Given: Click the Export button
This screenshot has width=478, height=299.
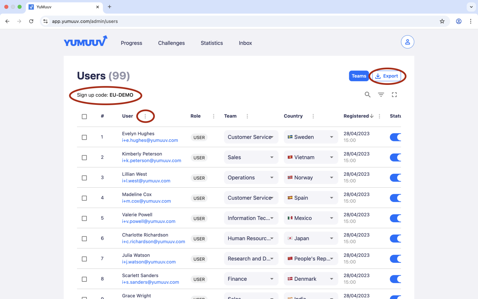Looking at the screenshot, I should coord(387,76).
